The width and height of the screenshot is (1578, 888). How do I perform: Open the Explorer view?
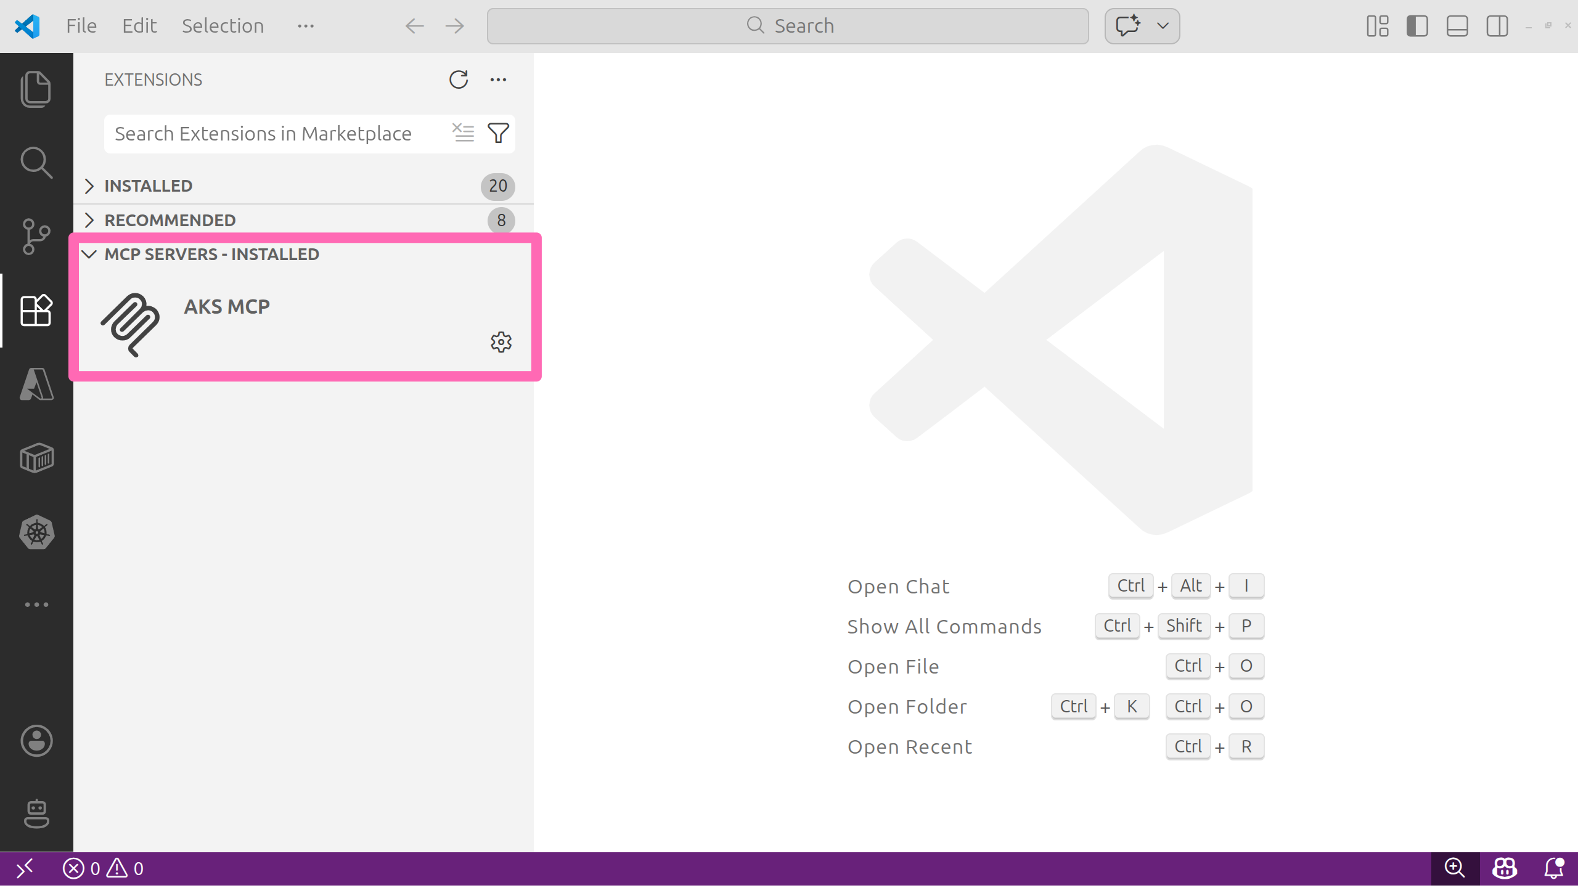click(x=36, y=88)
